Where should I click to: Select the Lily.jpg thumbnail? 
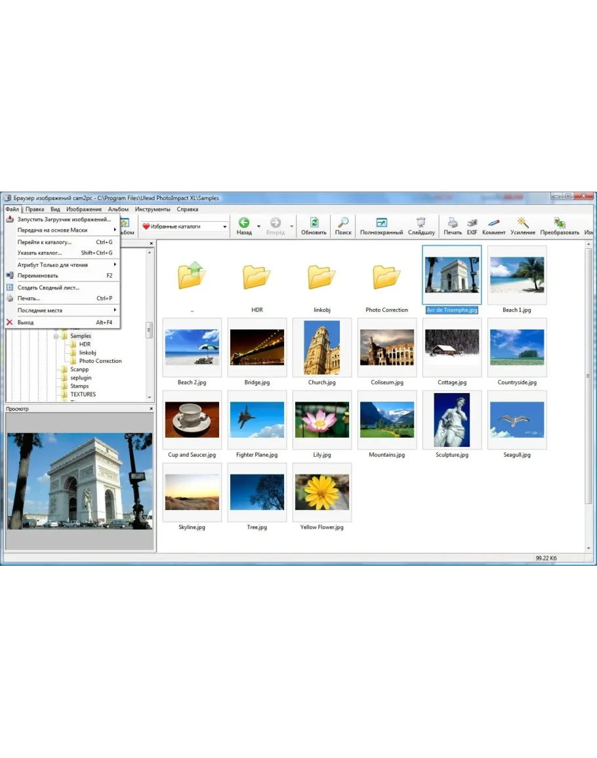point(322,420)
